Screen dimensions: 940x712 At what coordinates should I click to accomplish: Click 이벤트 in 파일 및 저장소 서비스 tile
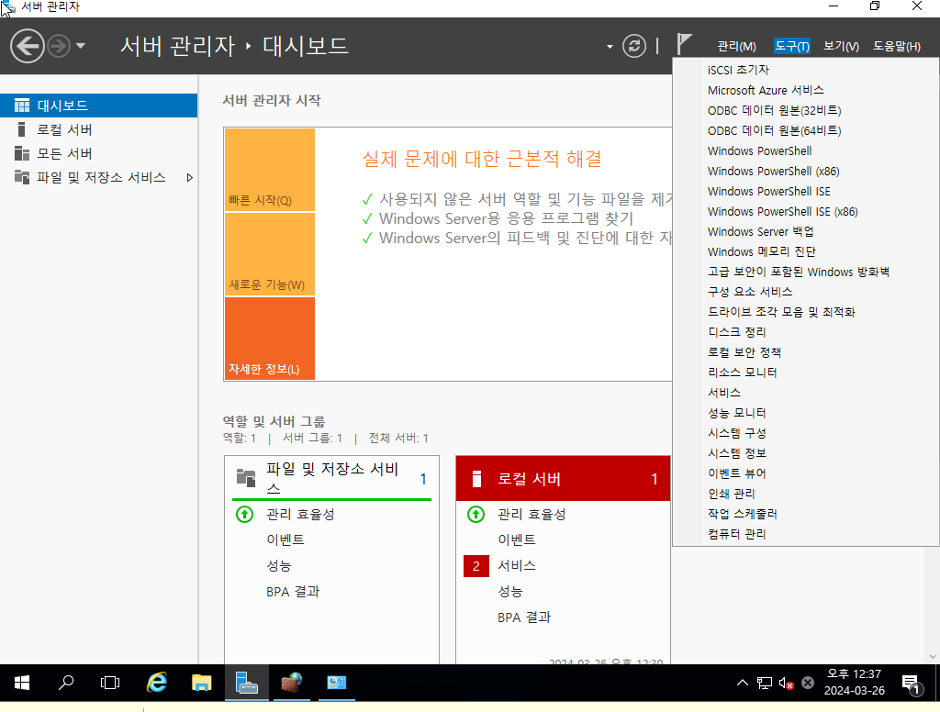(x=285, y=540)
